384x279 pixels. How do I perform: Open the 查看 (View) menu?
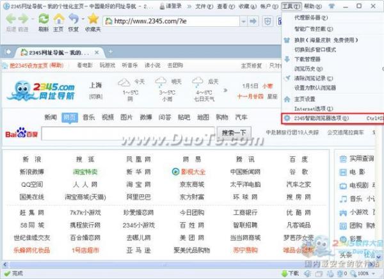(x=226, y=6)
